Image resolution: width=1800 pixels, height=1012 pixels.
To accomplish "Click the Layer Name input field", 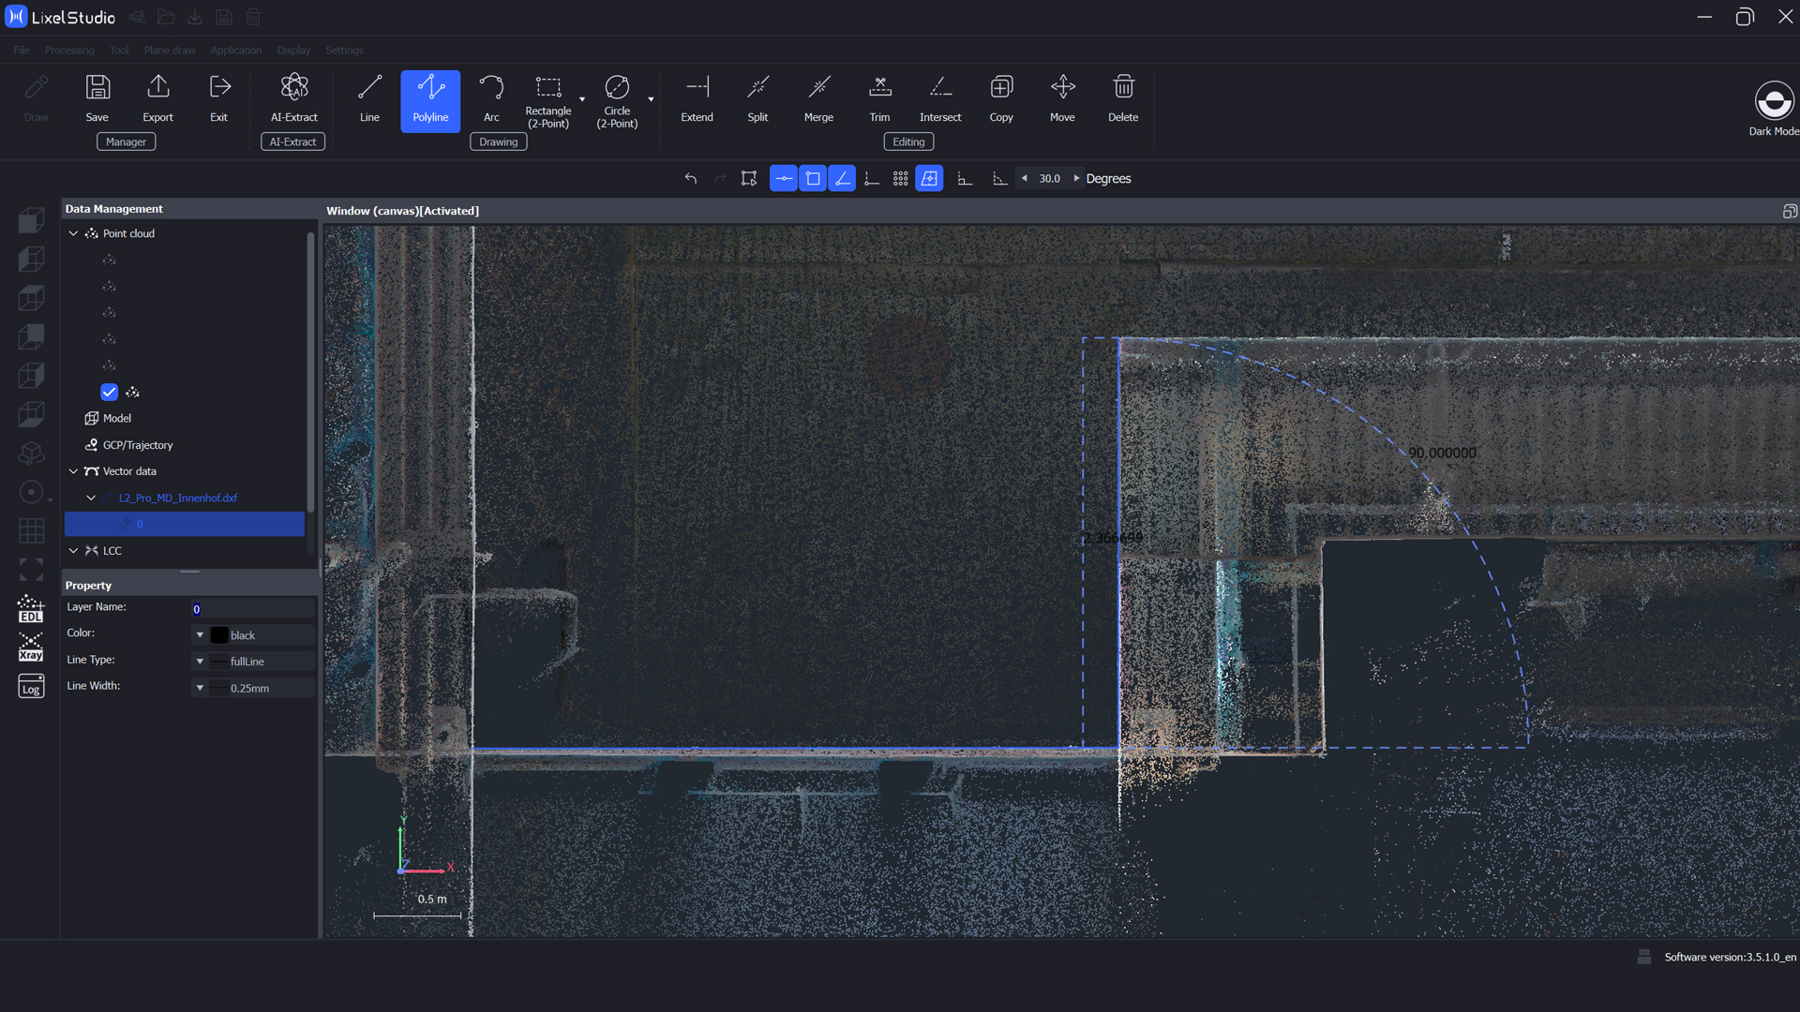I will click(x=251, y=609).
